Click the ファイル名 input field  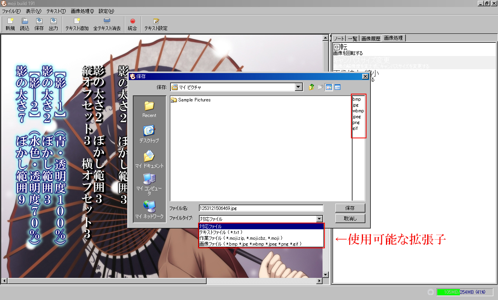[x=261, y=208]
